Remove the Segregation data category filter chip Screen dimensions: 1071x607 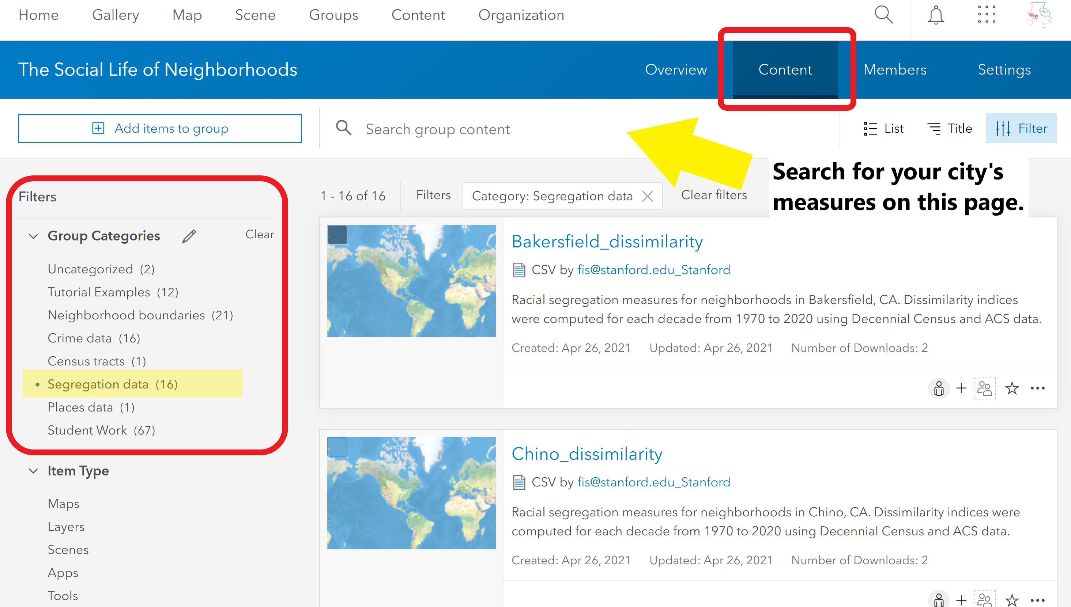coord(648,196)
